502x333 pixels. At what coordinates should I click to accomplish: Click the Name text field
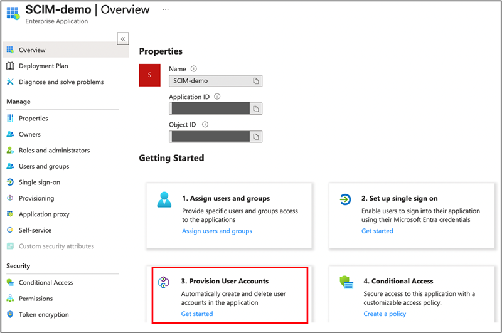coord(209,81)
